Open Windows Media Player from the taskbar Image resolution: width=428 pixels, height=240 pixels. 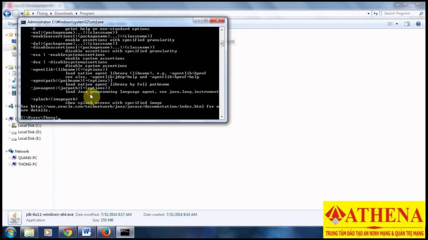point(48,232)
